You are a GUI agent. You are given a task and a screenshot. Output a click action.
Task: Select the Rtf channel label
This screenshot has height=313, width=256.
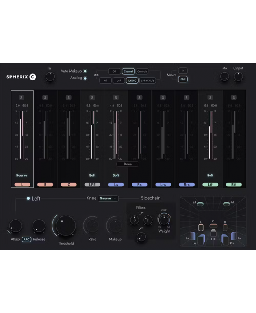click(234, 184)
